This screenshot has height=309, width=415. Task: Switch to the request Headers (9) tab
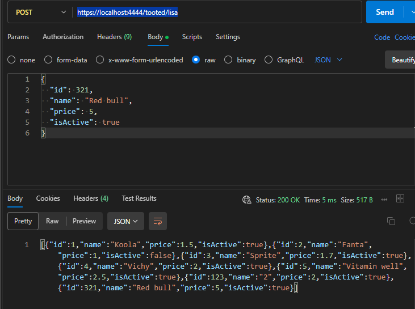(x=114, y=37)
